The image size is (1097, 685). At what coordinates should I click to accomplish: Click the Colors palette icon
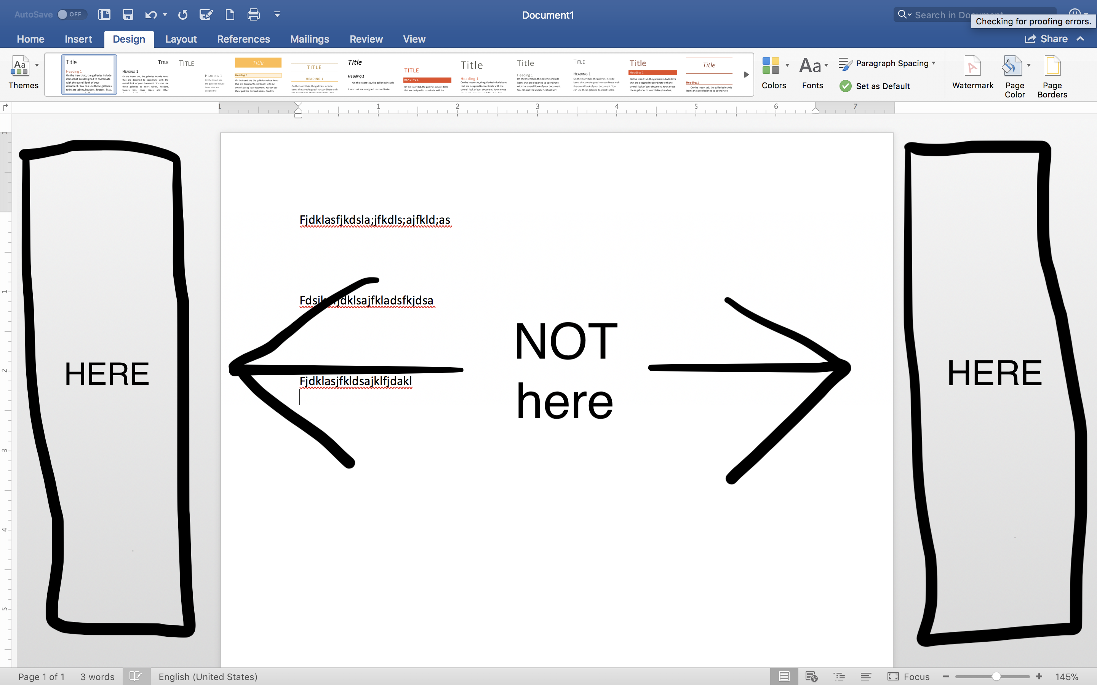(771, 66)
